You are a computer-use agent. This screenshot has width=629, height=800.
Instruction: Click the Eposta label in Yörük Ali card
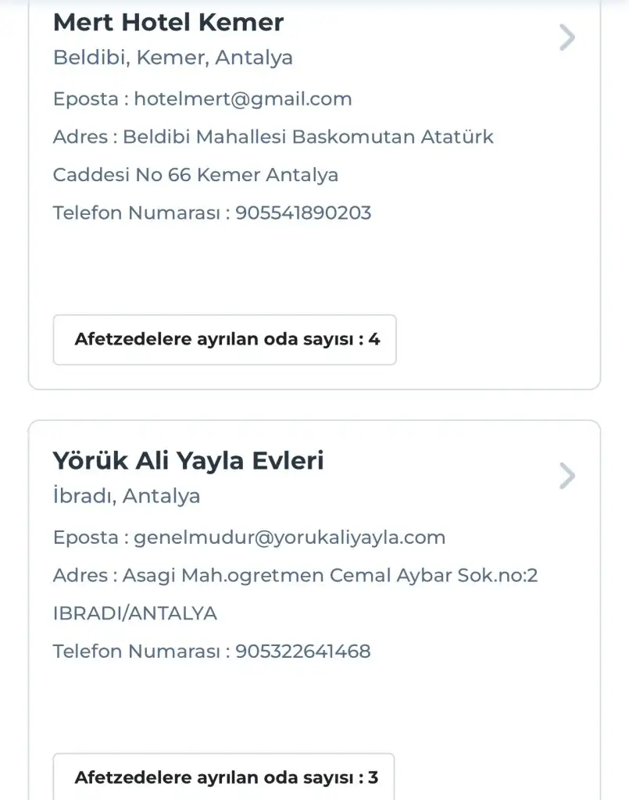click(x=86, y=537)
